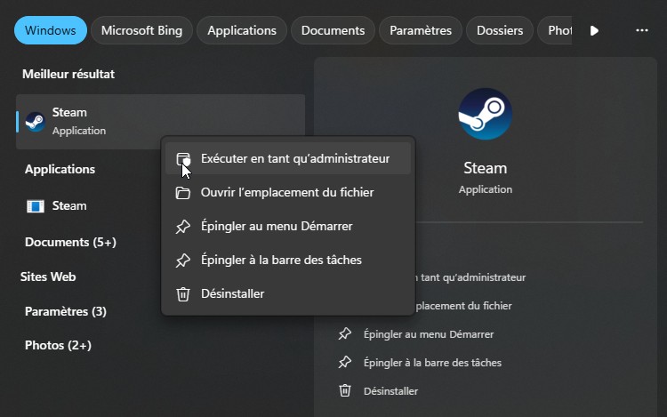This screenshot has width=667, height=417.
Task: Click pin icon next to Épingler au menu Démarrer
Action: pyautogui.click(x=183, y=227)
